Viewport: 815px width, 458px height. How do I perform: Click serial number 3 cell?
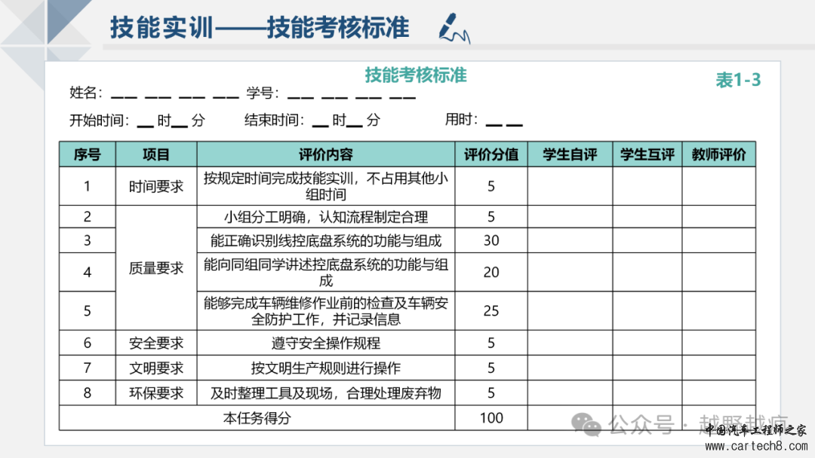88,240
